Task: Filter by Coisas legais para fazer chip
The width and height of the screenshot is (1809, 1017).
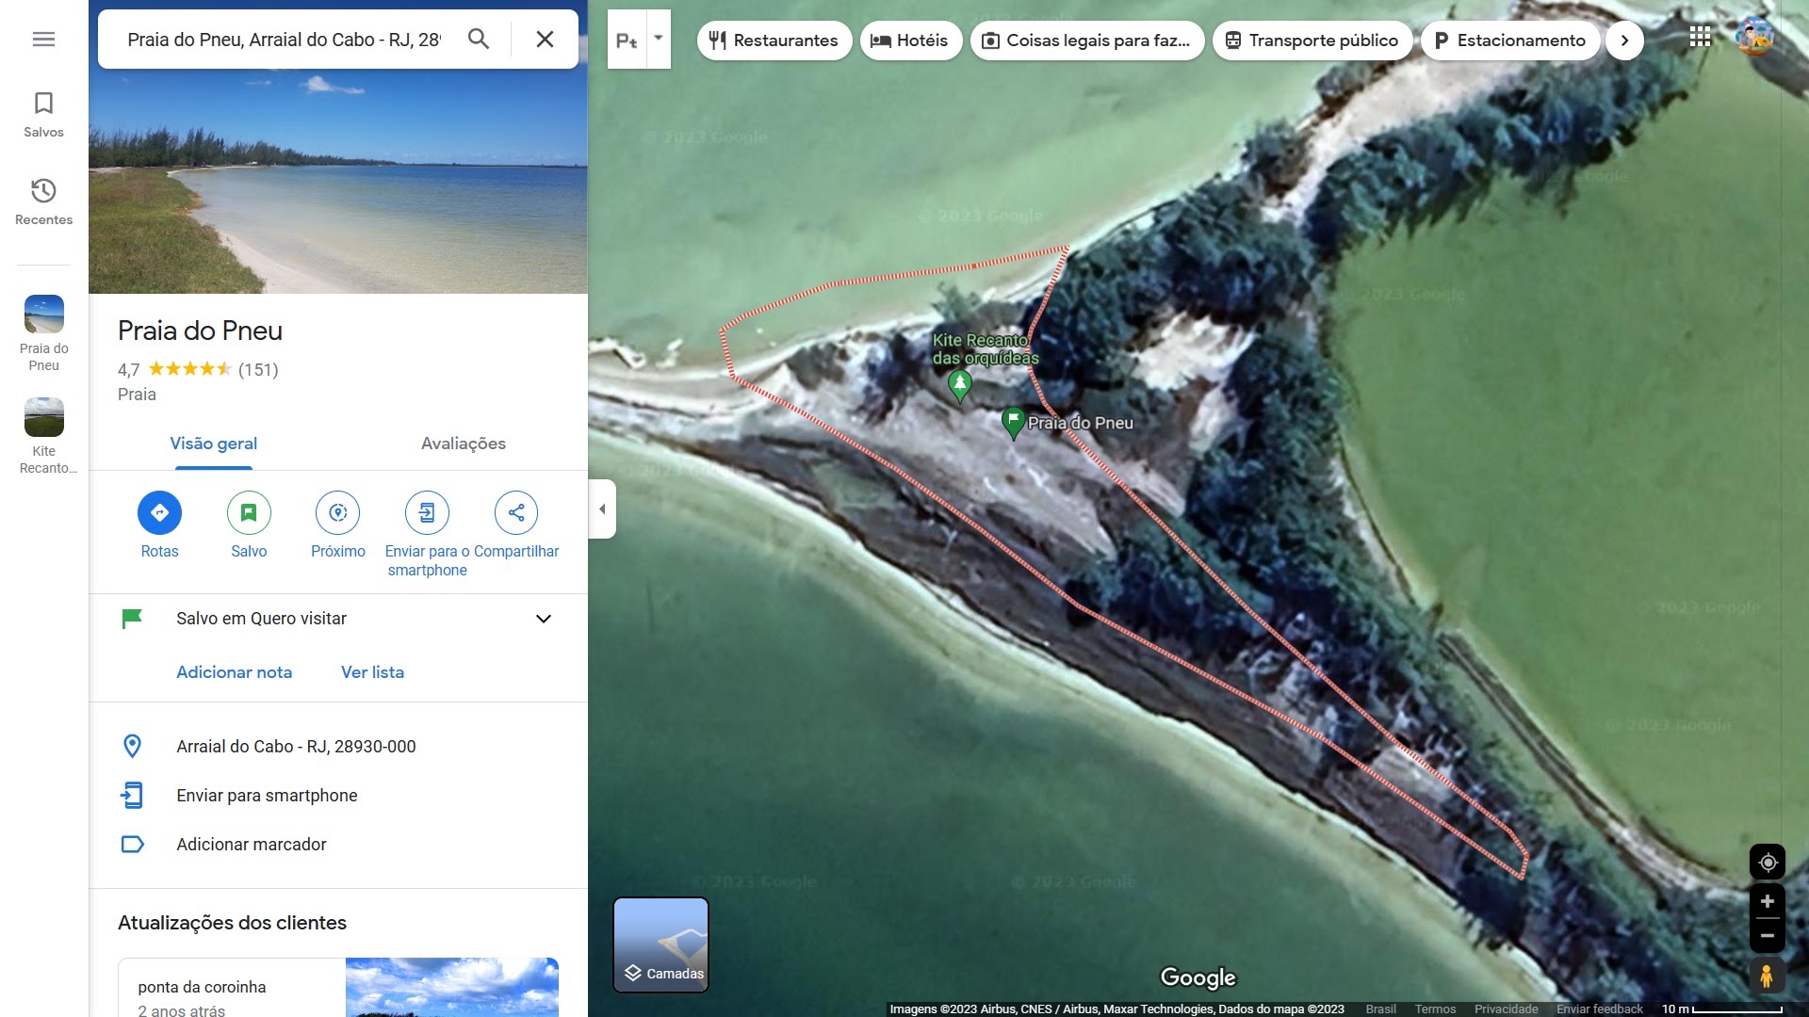Action: (1087, 40)
